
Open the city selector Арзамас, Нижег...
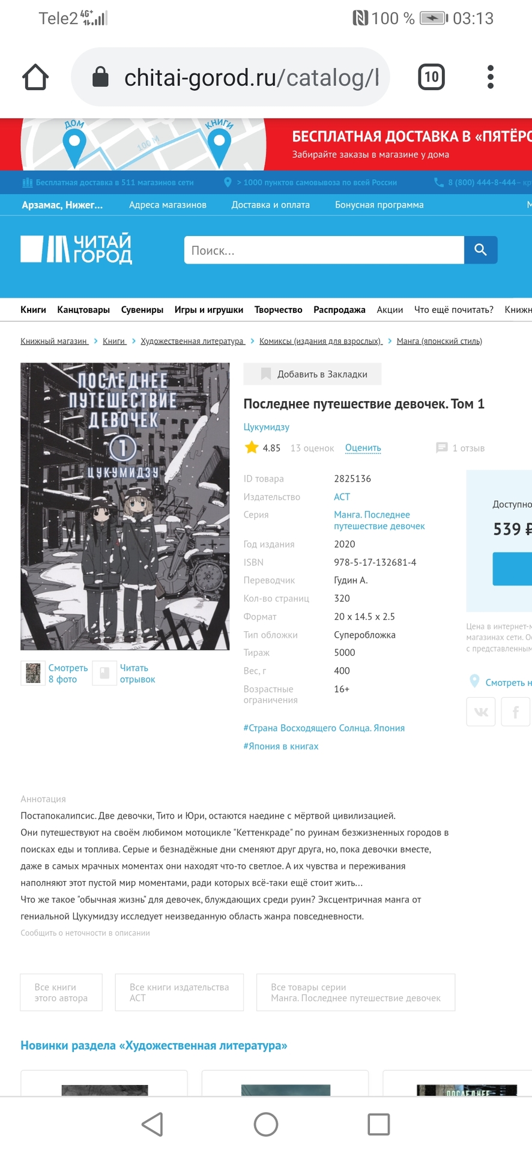pos(62,205)
